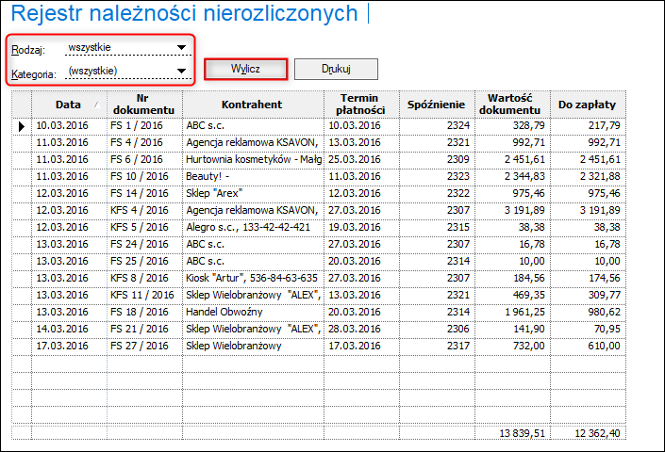
Task: Click the Kategoria field showing (wszystkie)
Action: coord(128,71)
